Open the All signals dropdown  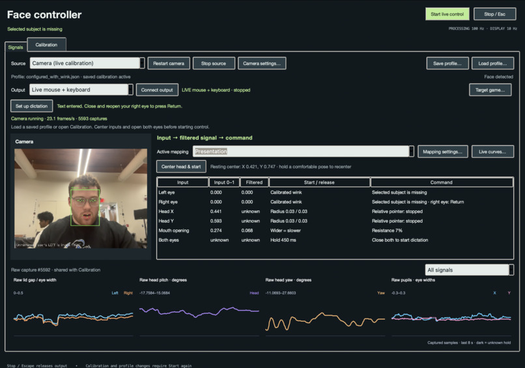pyautogui.click(x=470, y=270)
